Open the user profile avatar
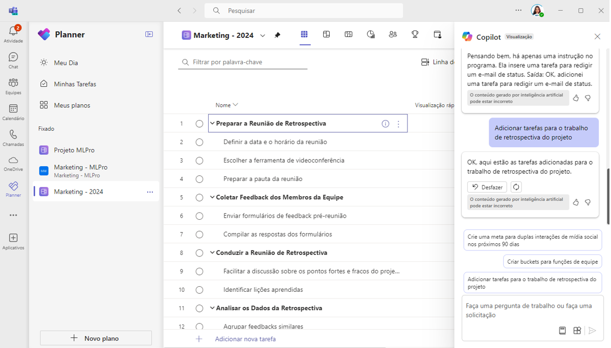Image resolution: width=611 pixels, height=348 pixels. coord(537,11)
